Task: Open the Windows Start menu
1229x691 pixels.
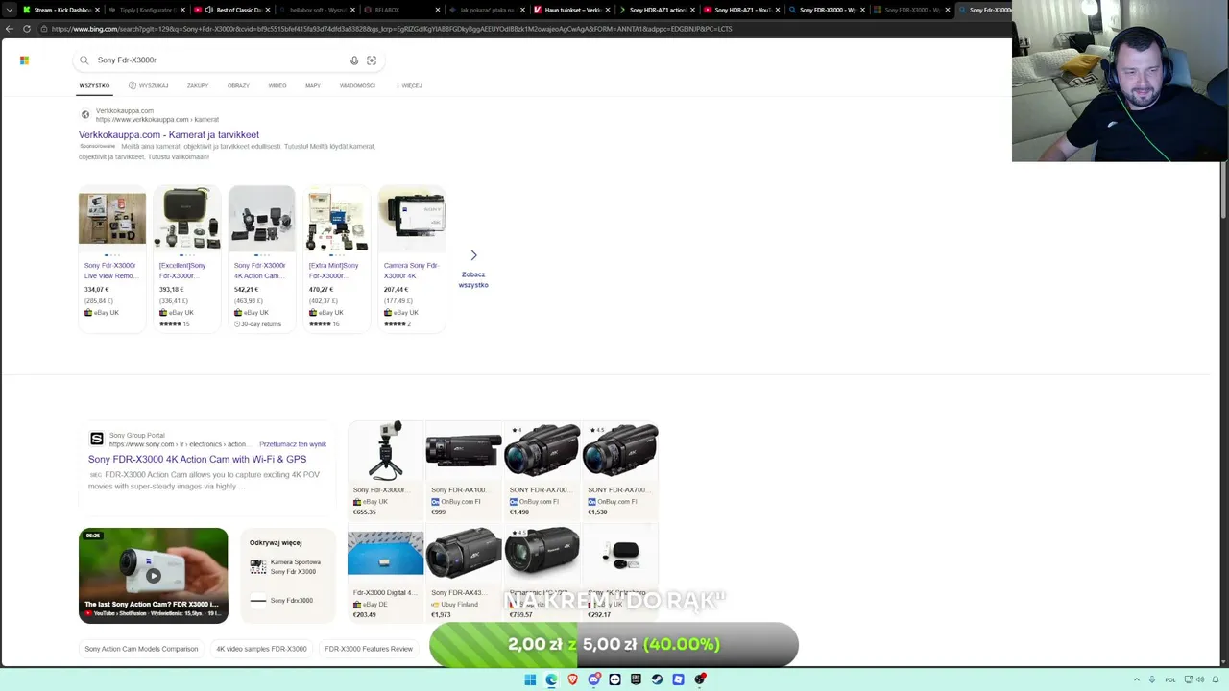Action: tap(530, 679)
